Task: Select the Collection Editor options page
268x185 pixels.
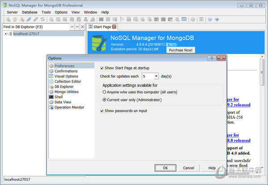Action: 68,82
